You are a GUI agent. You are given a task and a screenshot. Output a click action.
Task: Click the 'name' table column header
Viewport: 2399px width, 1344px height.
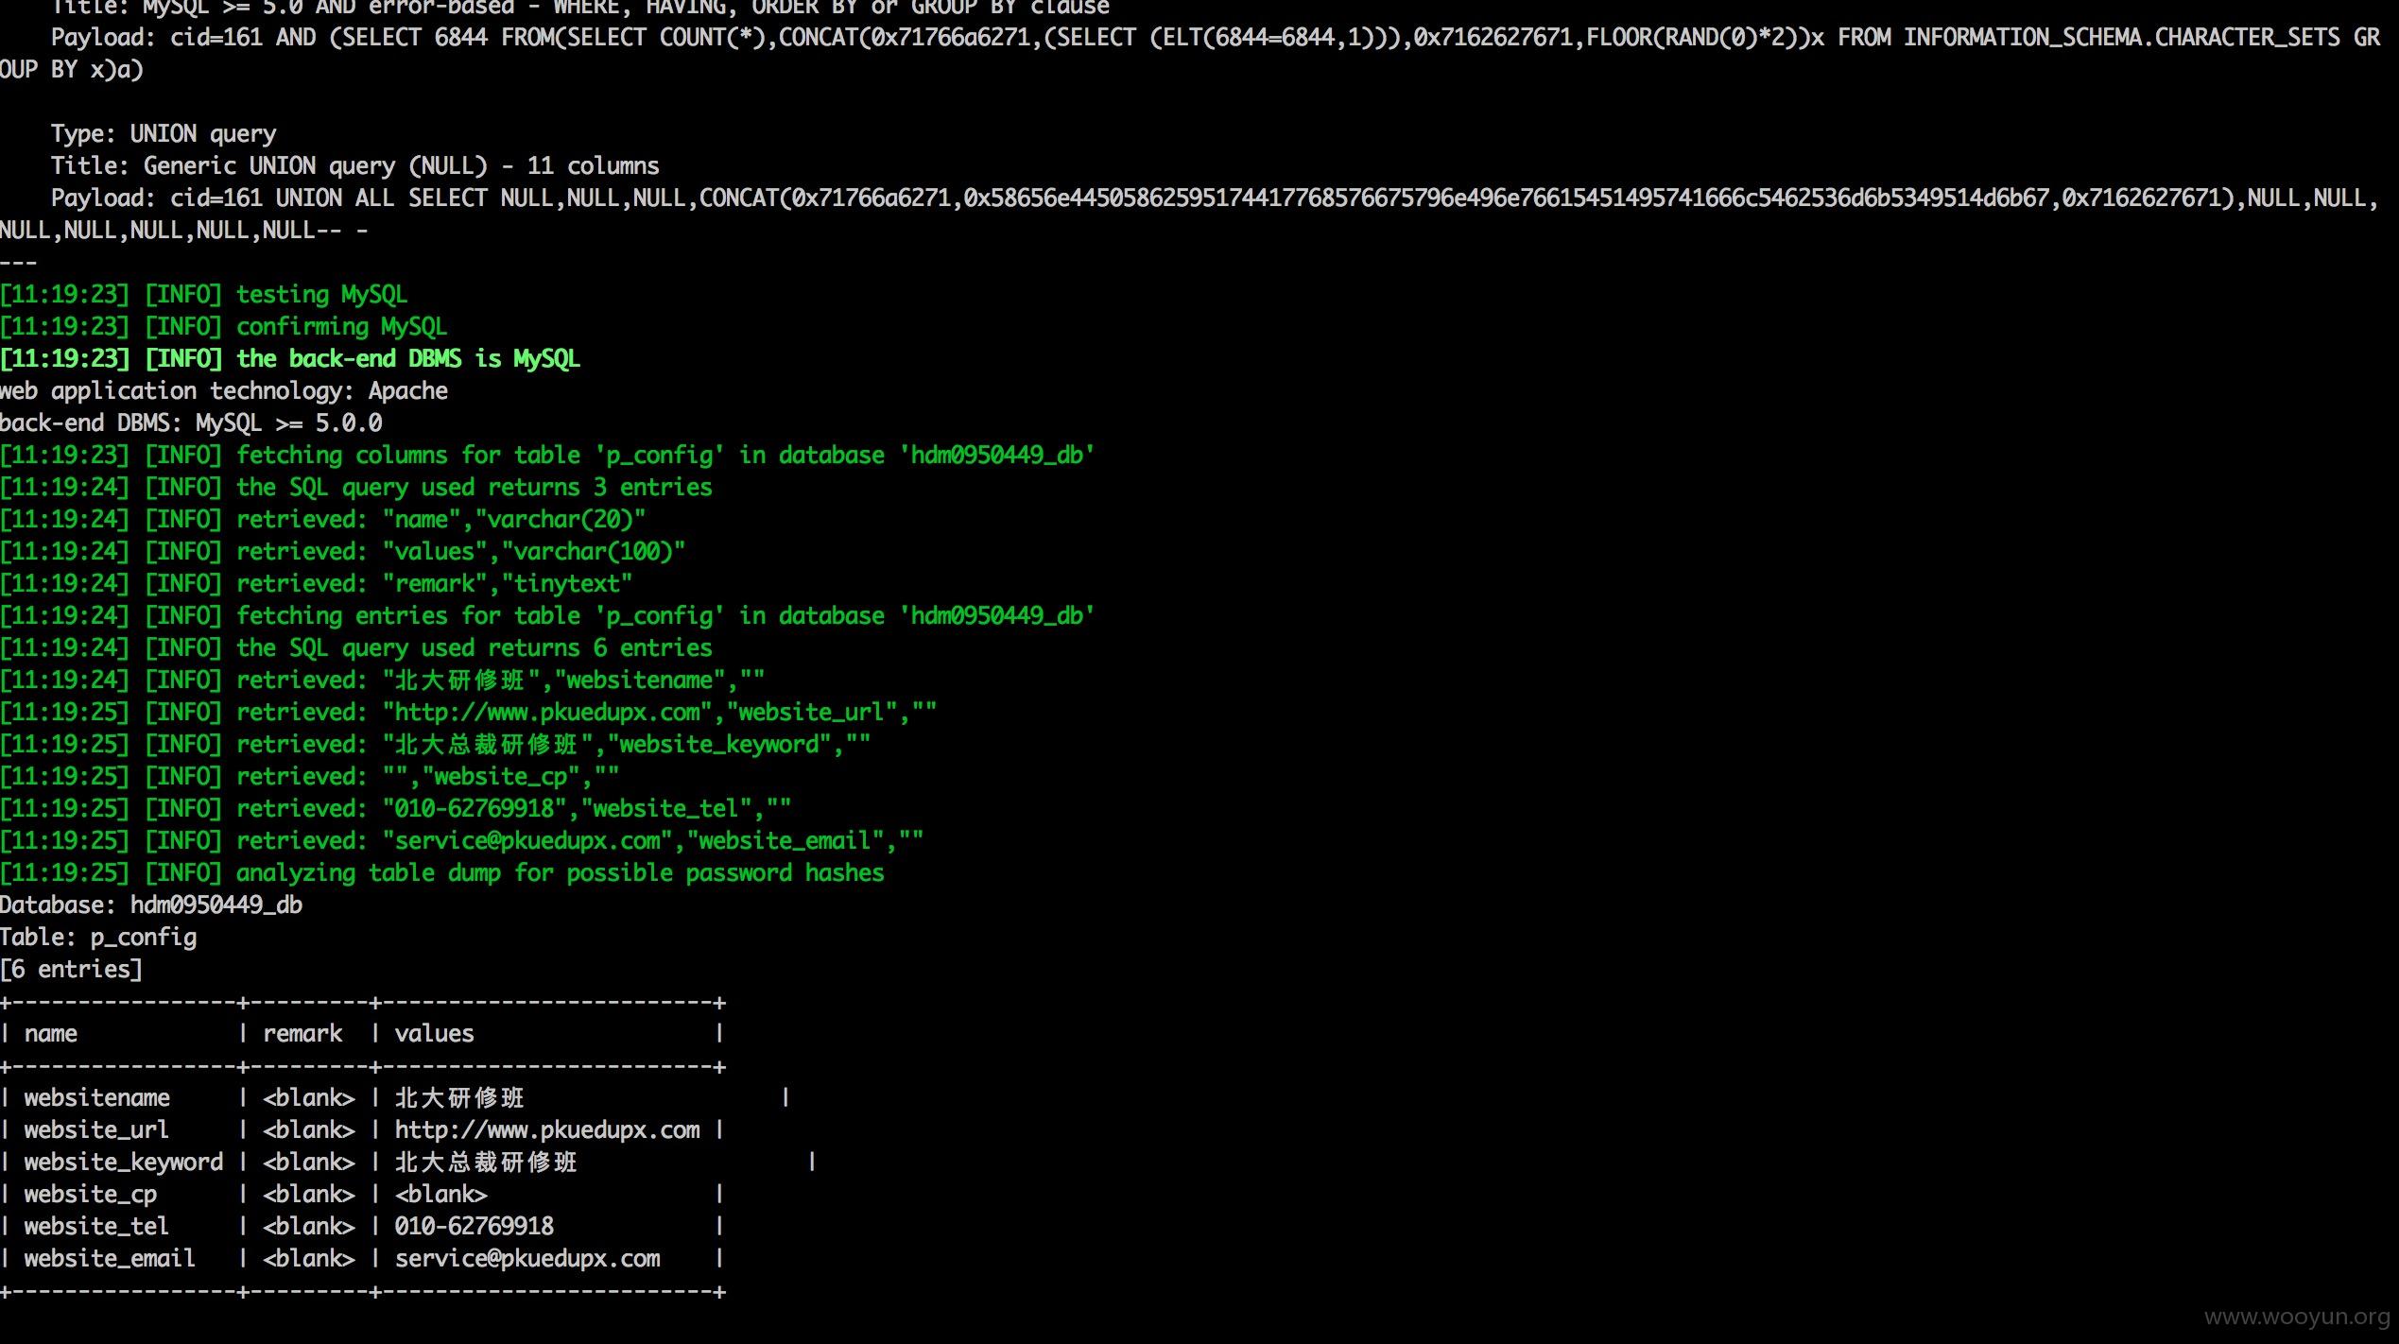(x=51, y=1034)
